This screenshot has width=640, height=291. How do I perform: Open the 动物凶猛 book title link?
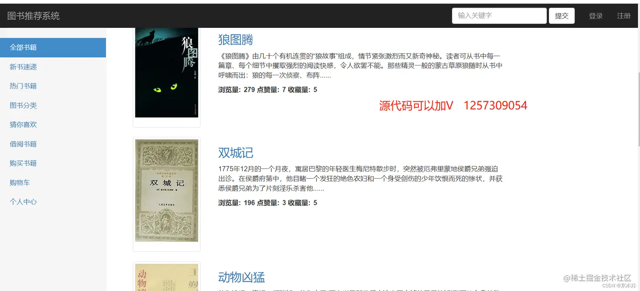coord(242,277)
